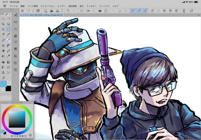
Task: Switch to the イラスト453 canvas tab
Action: coord(42,15)
